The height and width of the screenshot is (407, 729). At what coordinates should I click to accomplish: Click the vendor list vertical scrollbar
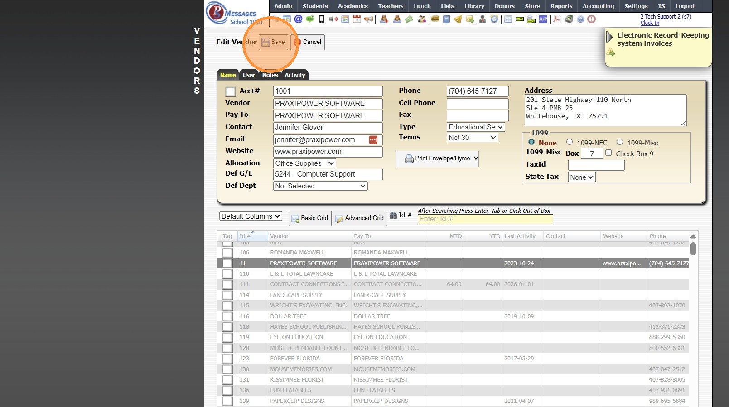[x=693, y=249]
